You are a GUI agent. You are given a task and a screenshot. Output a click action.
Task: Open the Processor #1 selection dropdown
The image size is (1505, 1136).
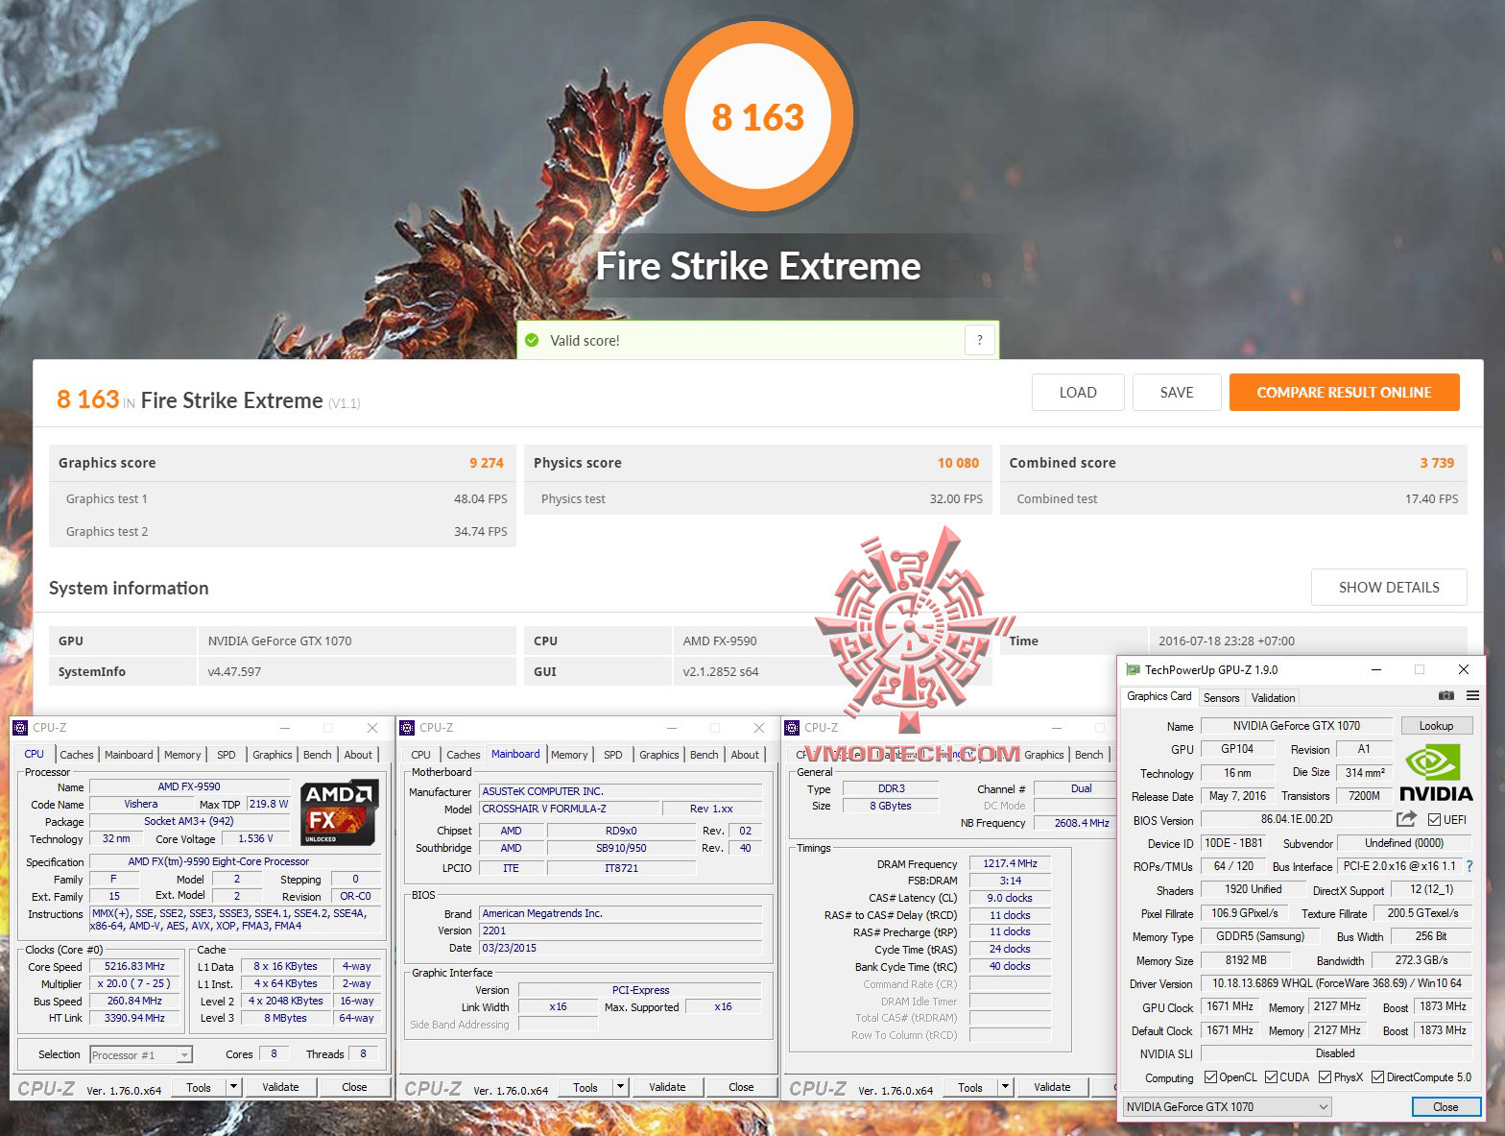pyautogui.click(x=141, y=1054)
